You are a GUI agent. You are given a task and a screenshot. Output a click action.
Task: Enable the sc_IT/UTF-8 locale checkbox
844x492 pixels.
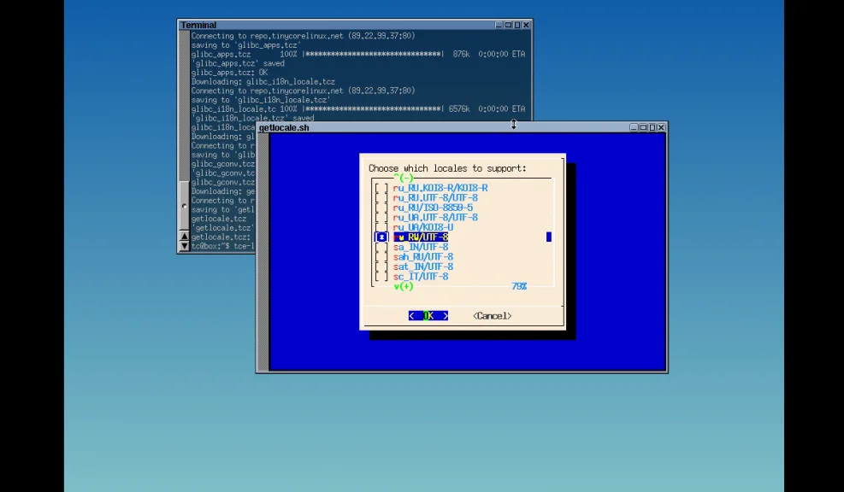click(381, 277)
